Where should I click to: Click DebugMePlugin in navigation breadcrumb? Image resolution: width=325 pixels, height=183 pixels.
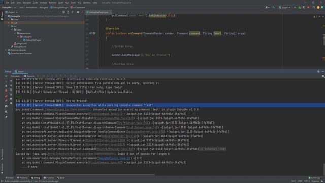[59, 7]
